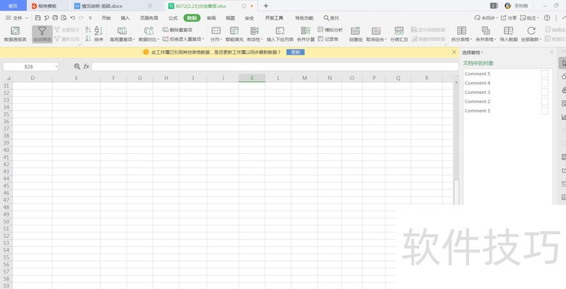Click the more options vertical dots icon
This screenshot has height=289, width=566.
pyautogui.click(x=556, y=18)
